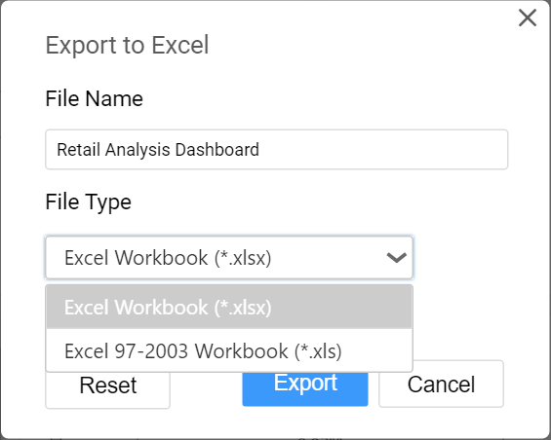This screenshot has height=440, width=551.
Task: Focus the selected Excel Workbook value box
Action: (x=229, y=258)
